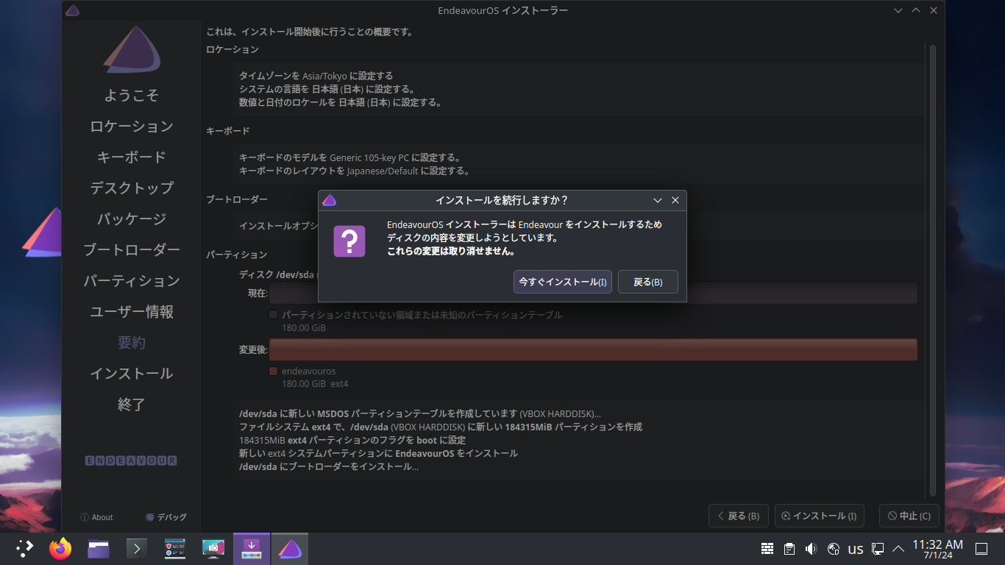Viewport: 1005px width, 565px height.
Task: Click the endeavouros partition color legend square
Action: (x=274, y=372)
